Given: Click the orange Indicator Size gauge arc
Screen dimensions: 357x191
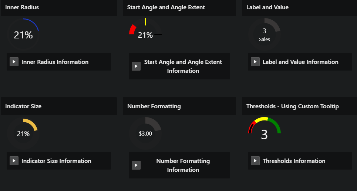Looking at the screenshot, I should pos(32,124).
